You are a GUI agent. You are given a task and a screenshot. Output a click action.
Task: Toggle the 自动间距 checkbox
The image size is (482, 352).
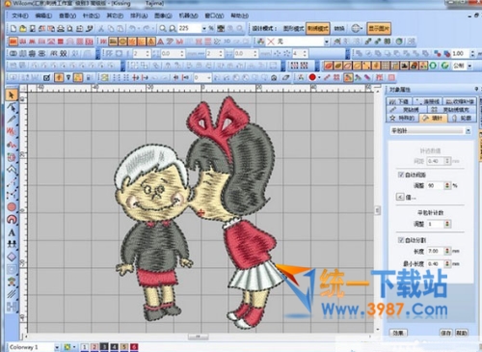[401, 175]
